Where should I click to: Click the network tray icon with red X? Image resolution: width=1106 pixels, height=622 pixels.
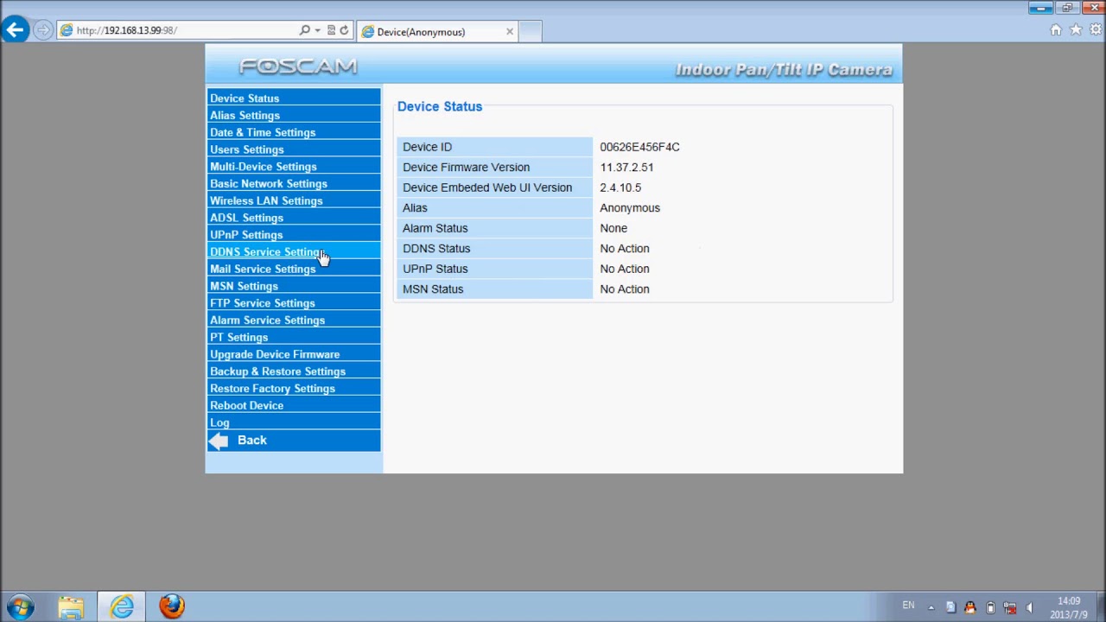pyautogui.click(x=1009, y=607)
